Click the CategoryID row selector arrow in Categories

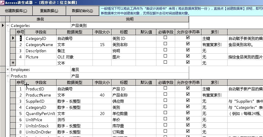pos(13,38)
